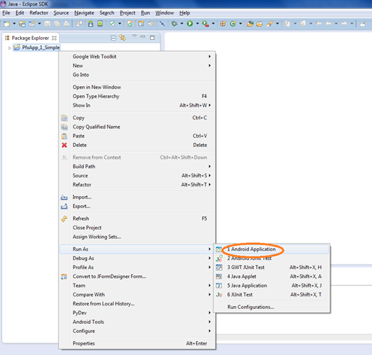The height and width of the screenshot is (355, 372).
Task: Expand the PfxApp_1_Simple project tree node
Action: [x=10, y=48]
